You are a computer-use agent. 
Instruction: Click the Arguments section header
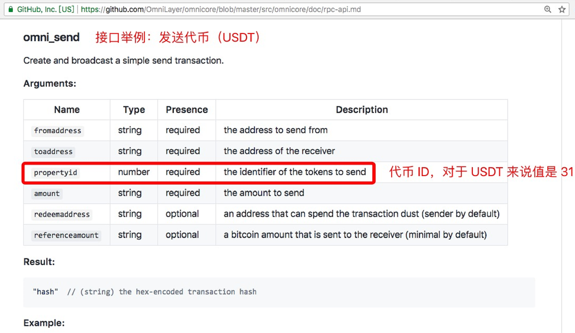[50, 84]
